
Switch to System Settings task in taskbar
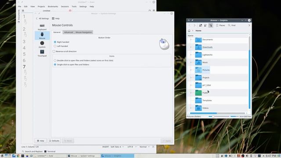click(x=83, y=156)
